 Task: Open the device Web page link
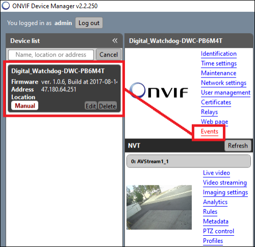tap(214, 121)
